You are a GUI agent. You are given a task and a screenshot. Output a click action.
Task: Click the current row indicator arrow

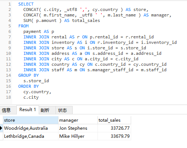(x=1, y=128)
